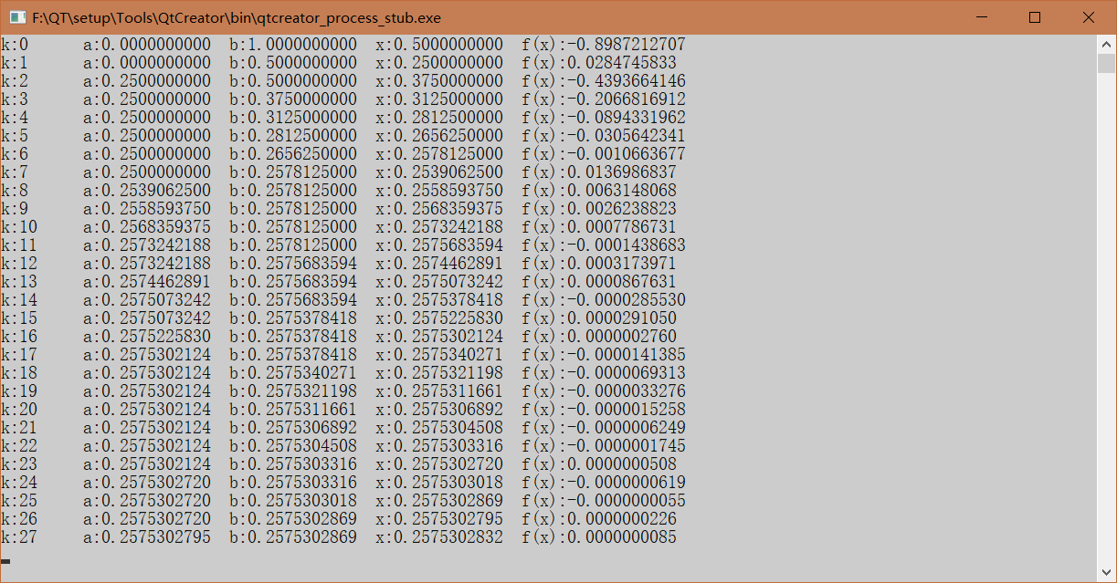
Task: Close the qtcreator_process_stub.exe console
Action: [1088, 17]
